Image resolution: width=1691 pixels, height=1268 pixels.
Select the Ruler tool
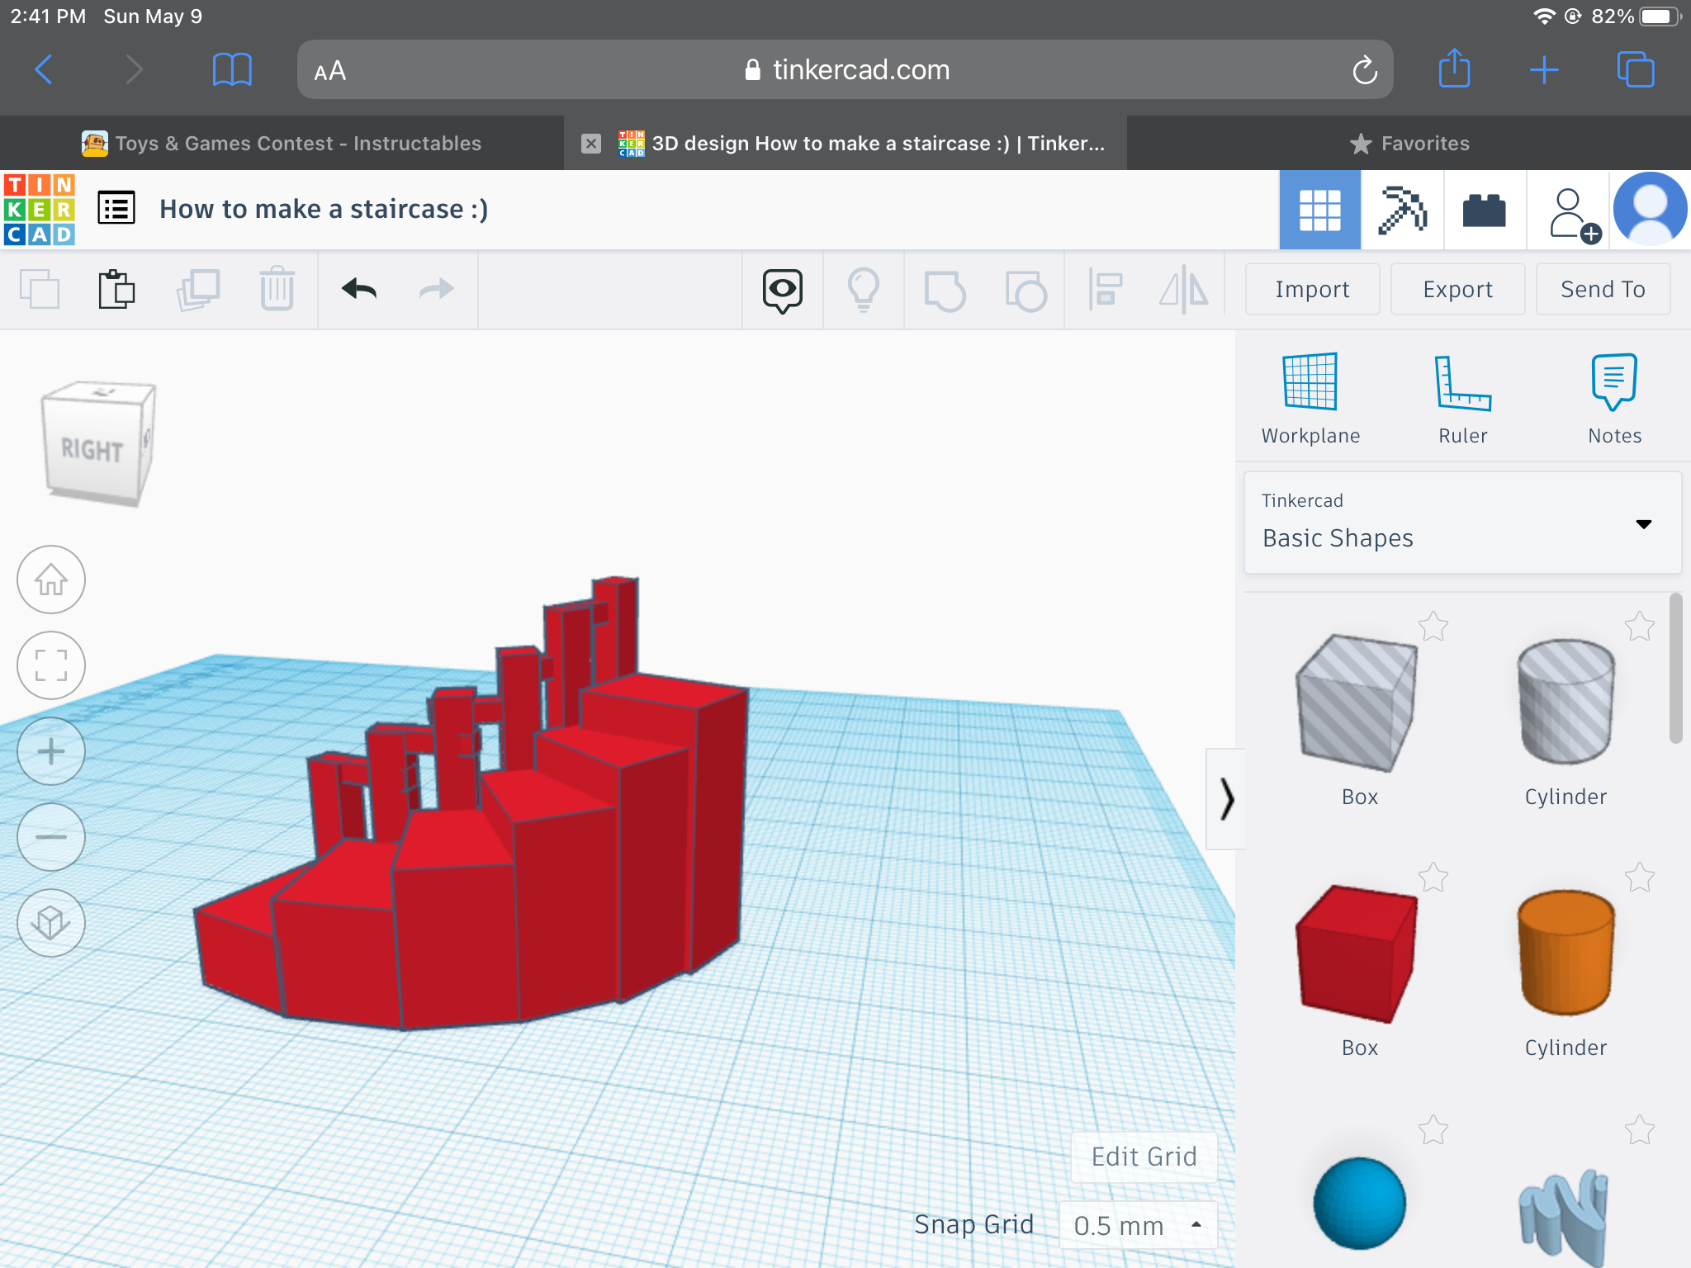[x=1462, y=399]
